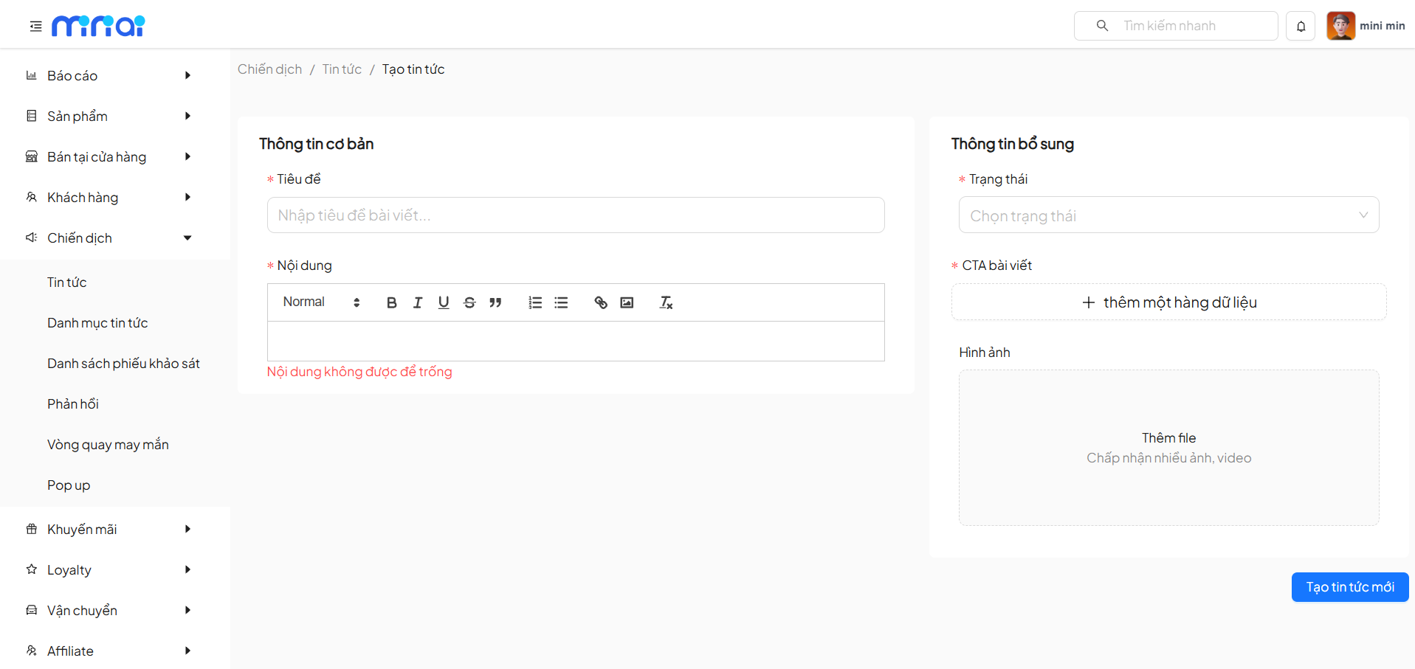Image resolution: width=1415 pixels, height=669 pixels.
Task: Open the Normal heading style dropdown
Action: 321,302
